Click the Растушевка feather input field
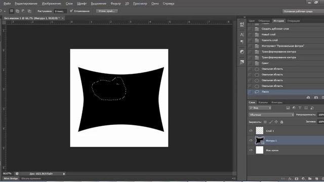Screen dimensions: 324x182 coord(60,11)
